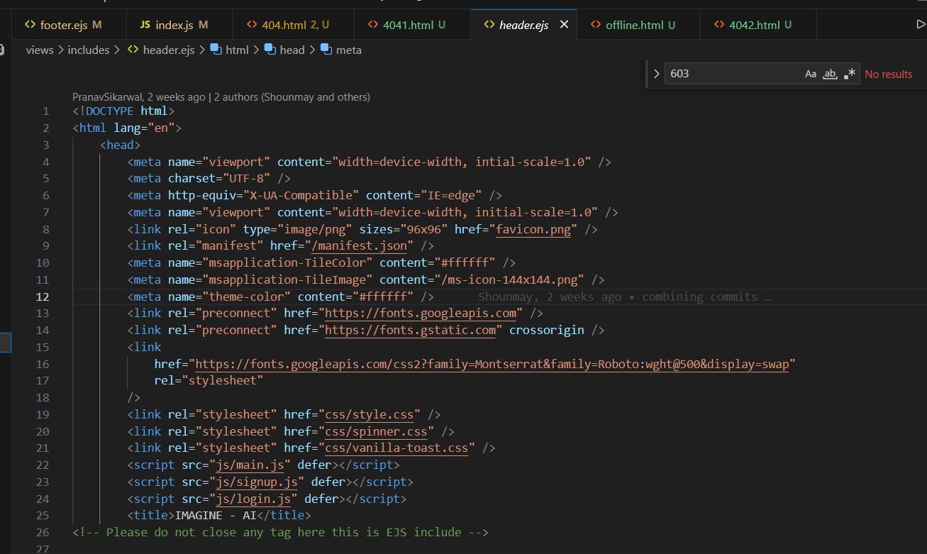The height and width of the screenshot is (554, 927).
Task: Open the includes breadcrumb dropdown
Action: point(89,50)
